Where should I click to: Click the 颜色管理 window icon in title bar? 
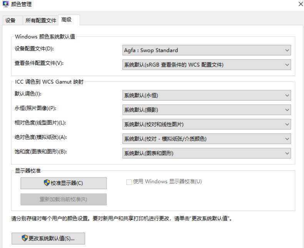5,5
